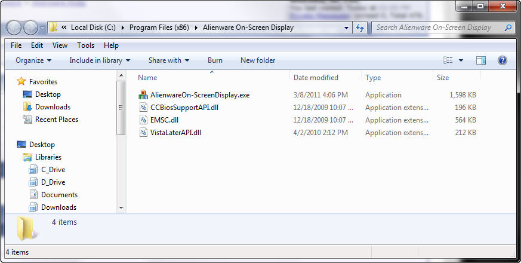
Task: Expand arrow after Local Disk (C:) breadcrumb
Action: tap(122, 27)
